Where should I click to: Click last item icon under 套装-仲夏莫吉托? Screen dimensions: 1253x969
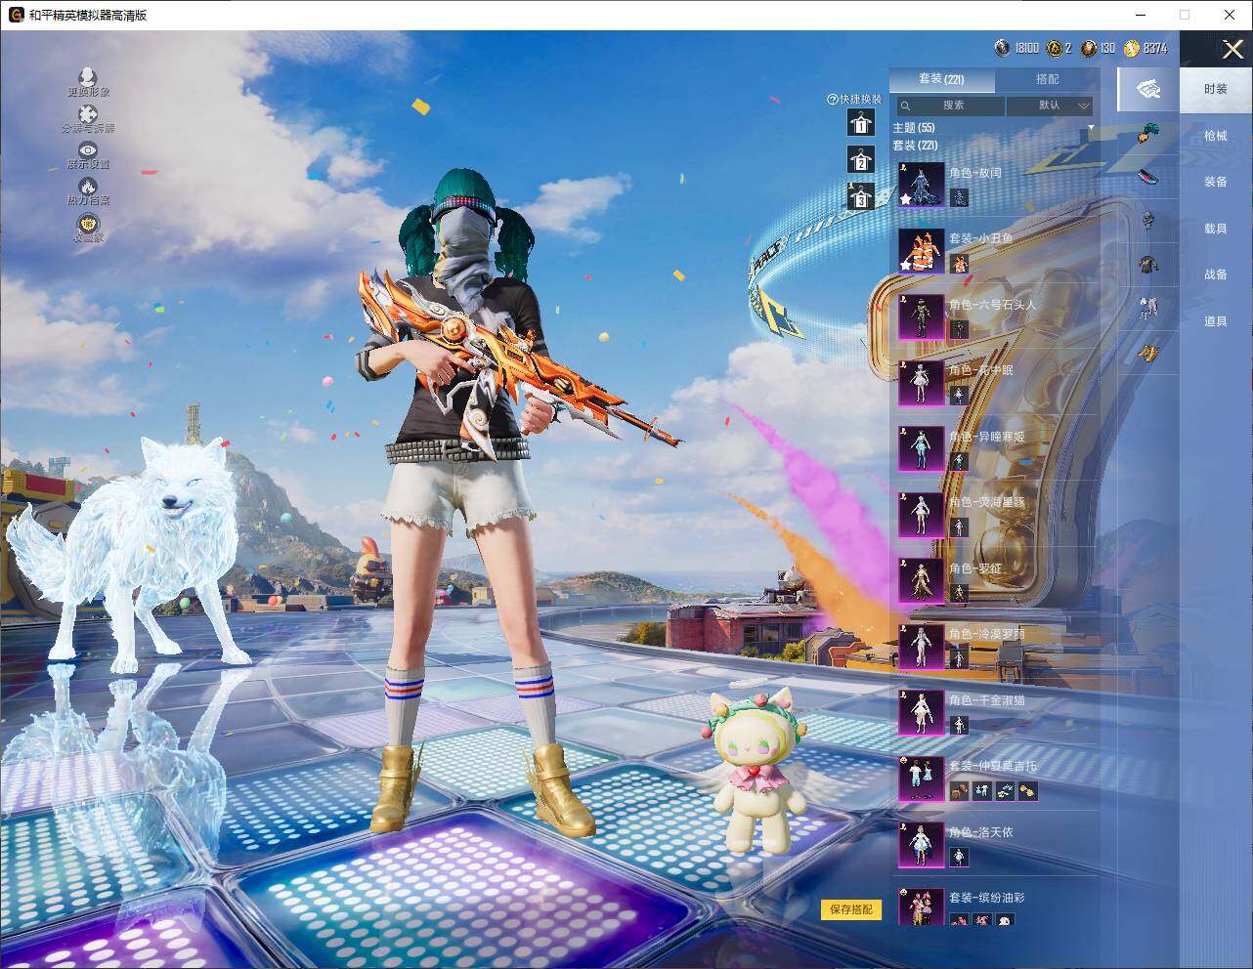click(1027, 791)
